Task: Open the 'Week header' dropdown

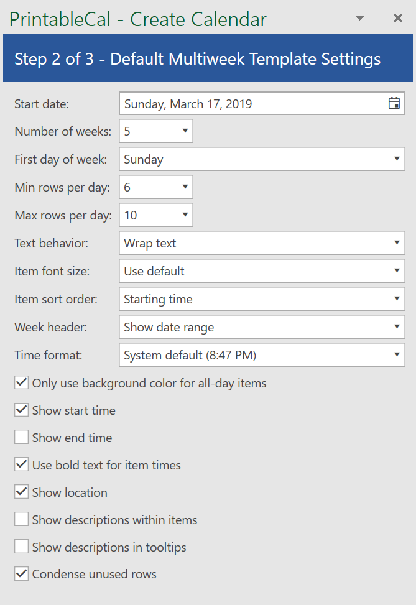Action: coord(396,326)
